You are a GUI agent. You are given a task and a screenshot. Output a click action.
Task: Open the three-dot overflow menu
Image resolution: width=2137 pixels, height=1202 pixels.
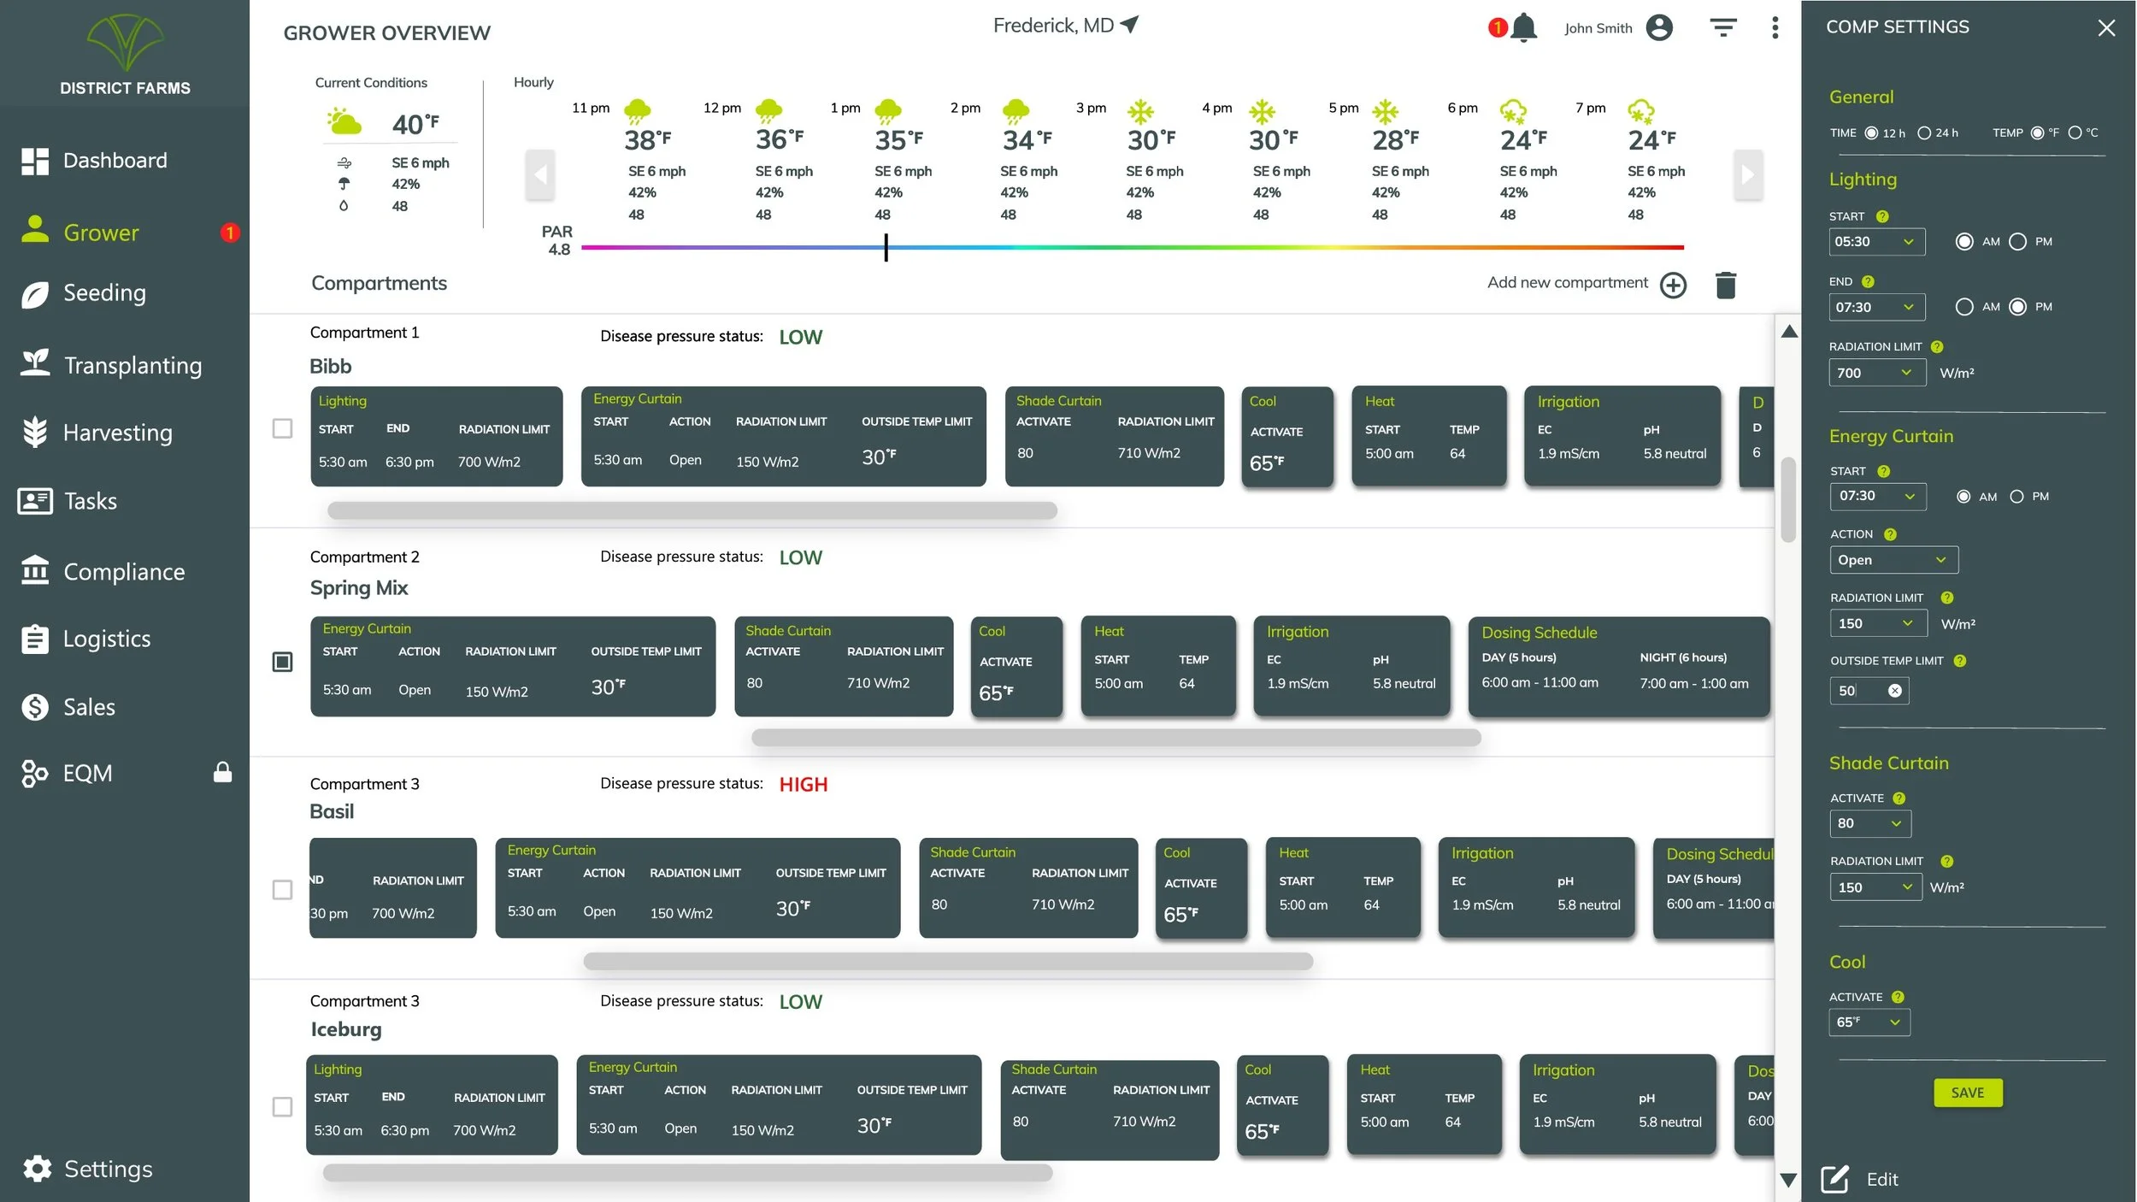click(x=1775, y=28)
